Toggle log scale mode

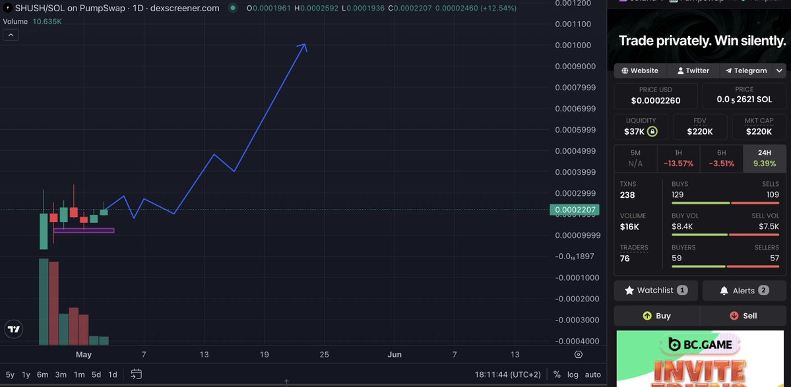(x=573, y=374)
